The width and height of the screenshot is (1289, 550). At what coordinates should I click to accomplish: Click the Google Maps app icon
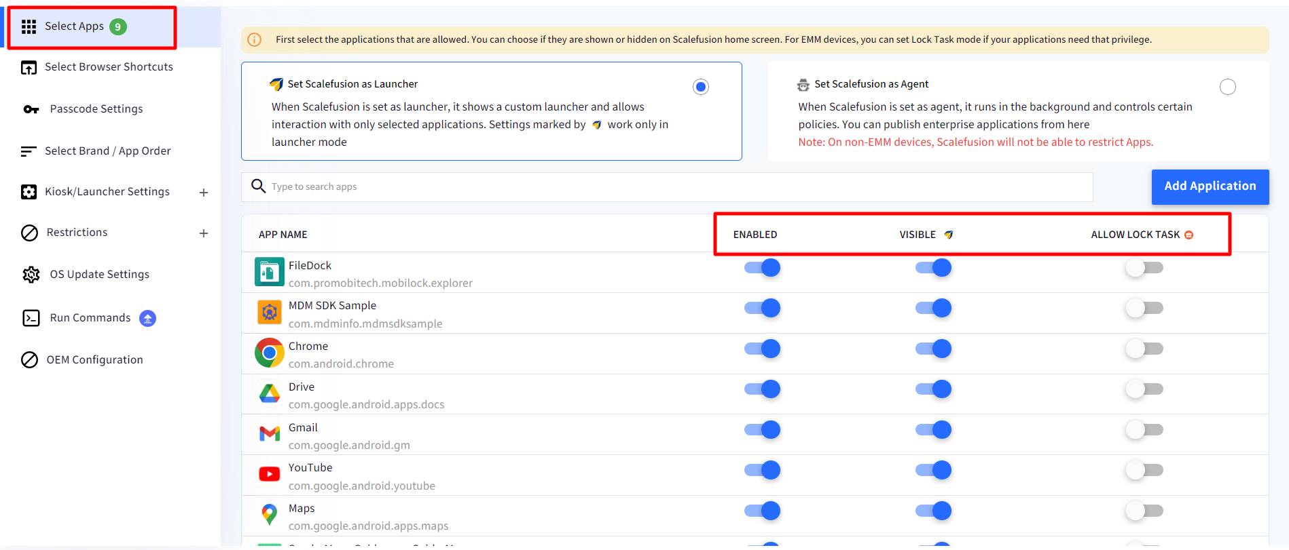[269, 515]
